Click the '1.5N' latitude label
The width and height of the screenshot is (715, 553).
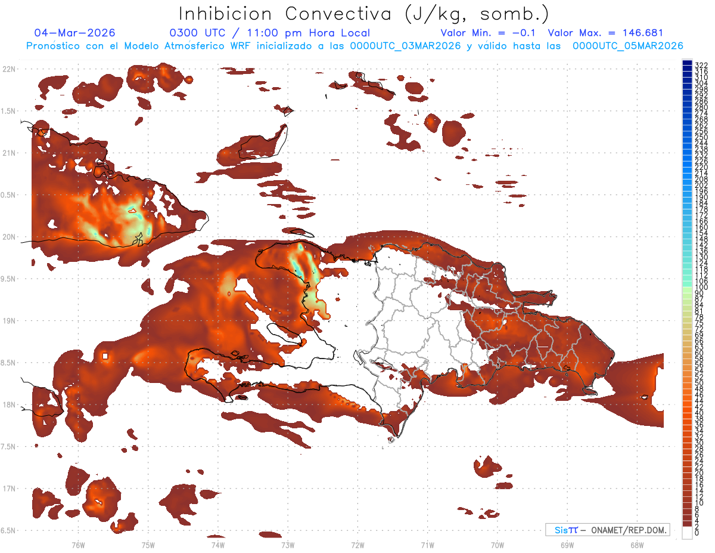click(9, 111)
